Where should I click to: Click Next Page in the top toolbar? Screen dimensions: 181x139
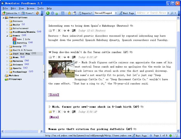tap(126, 13)
